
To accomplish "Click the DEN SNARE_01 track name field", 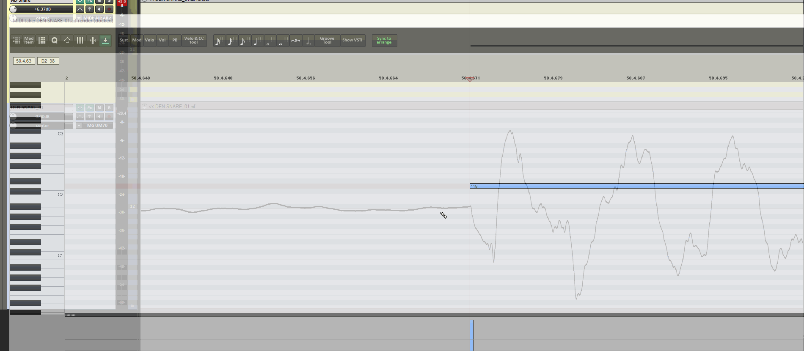I will (41, 107).
